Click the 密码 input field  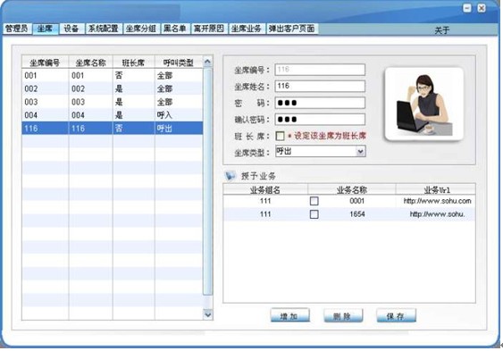coord(320,103)
